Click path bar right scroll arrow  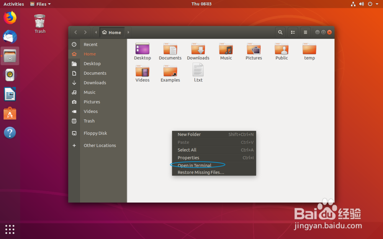[x=128, y=32]
